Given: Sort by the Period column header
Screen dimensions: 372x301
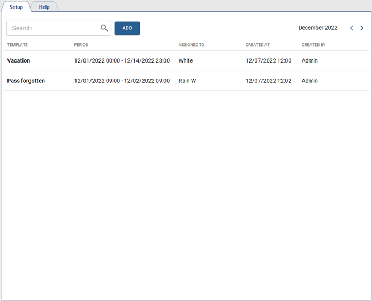Looking at the screenshot, I should click(x=81, y=45).
